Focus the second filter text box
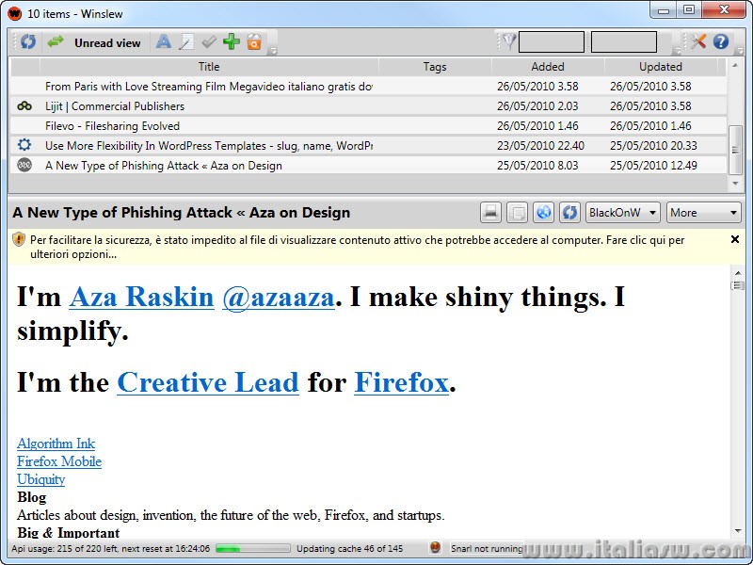This screenshot has height=565, width=753. coord(624,42)
